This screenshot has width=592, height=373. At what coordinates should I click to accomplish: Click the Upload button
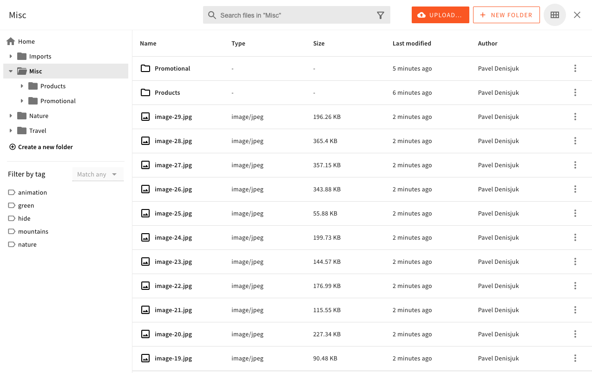(x=440, y=15)
